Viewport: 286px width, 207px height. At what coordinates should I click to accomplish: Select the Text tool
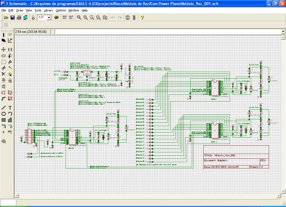[10, 107]
